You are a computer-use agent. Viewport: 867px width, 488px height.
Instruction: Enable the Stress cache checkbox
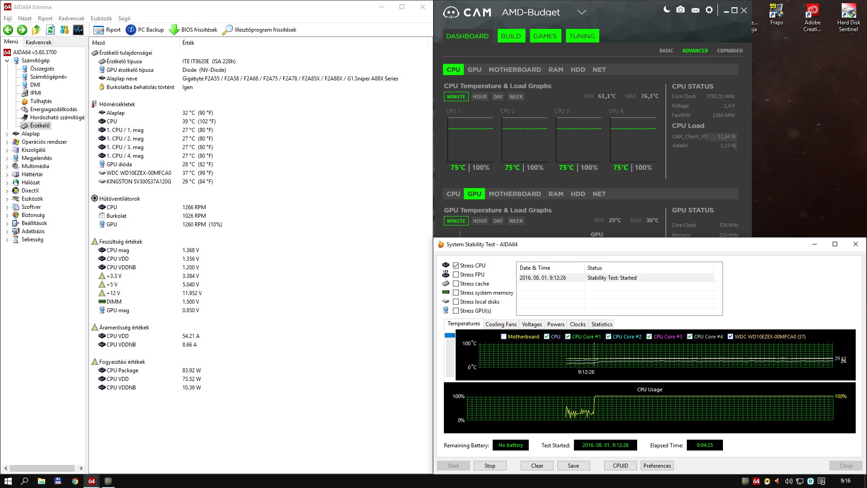(x=456, y=284)
